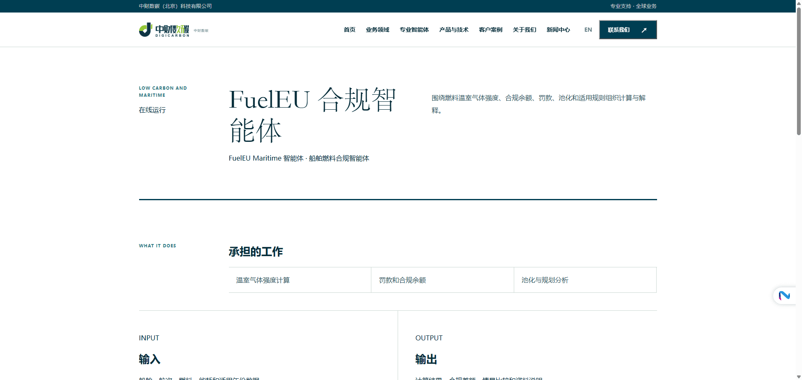The height and width of the screenshot is (380, 802).
Task: Click the 在线运行 status text
Action: (152, 110)
